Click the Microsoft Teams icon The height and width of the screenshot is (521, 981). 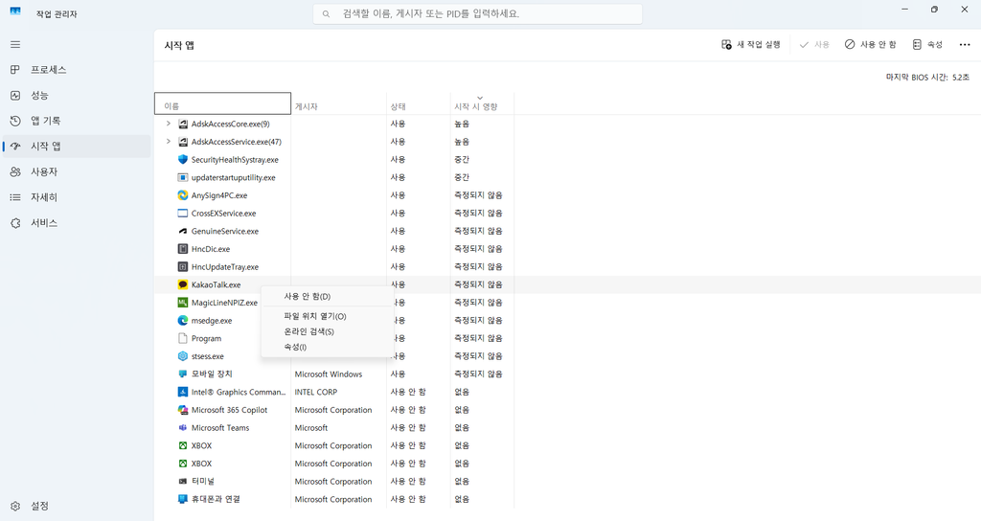[183, 428]
